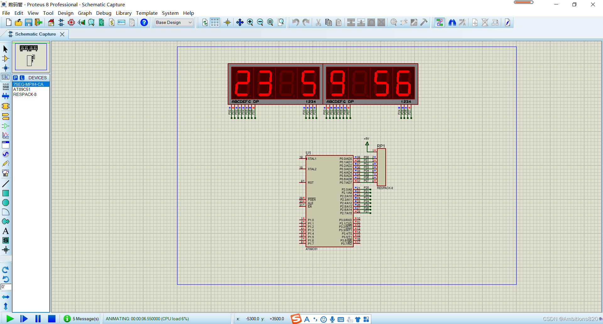603x324 pixels.
Task: Flip horizontally with X-mirror button
Action: pos(6,297)
